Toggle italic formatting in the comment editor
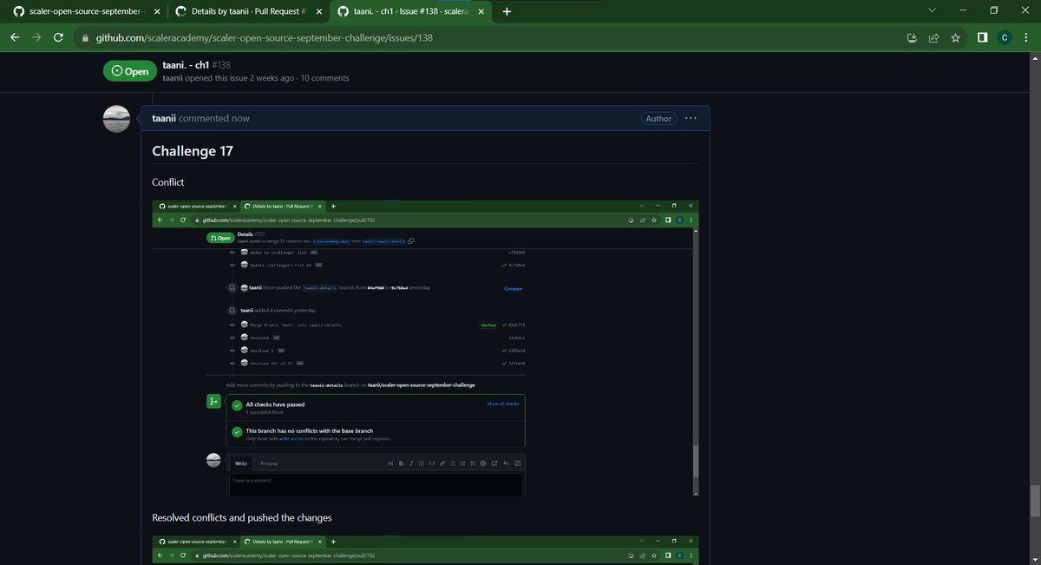Screen dimensions: 1041x565 (411, 463)
